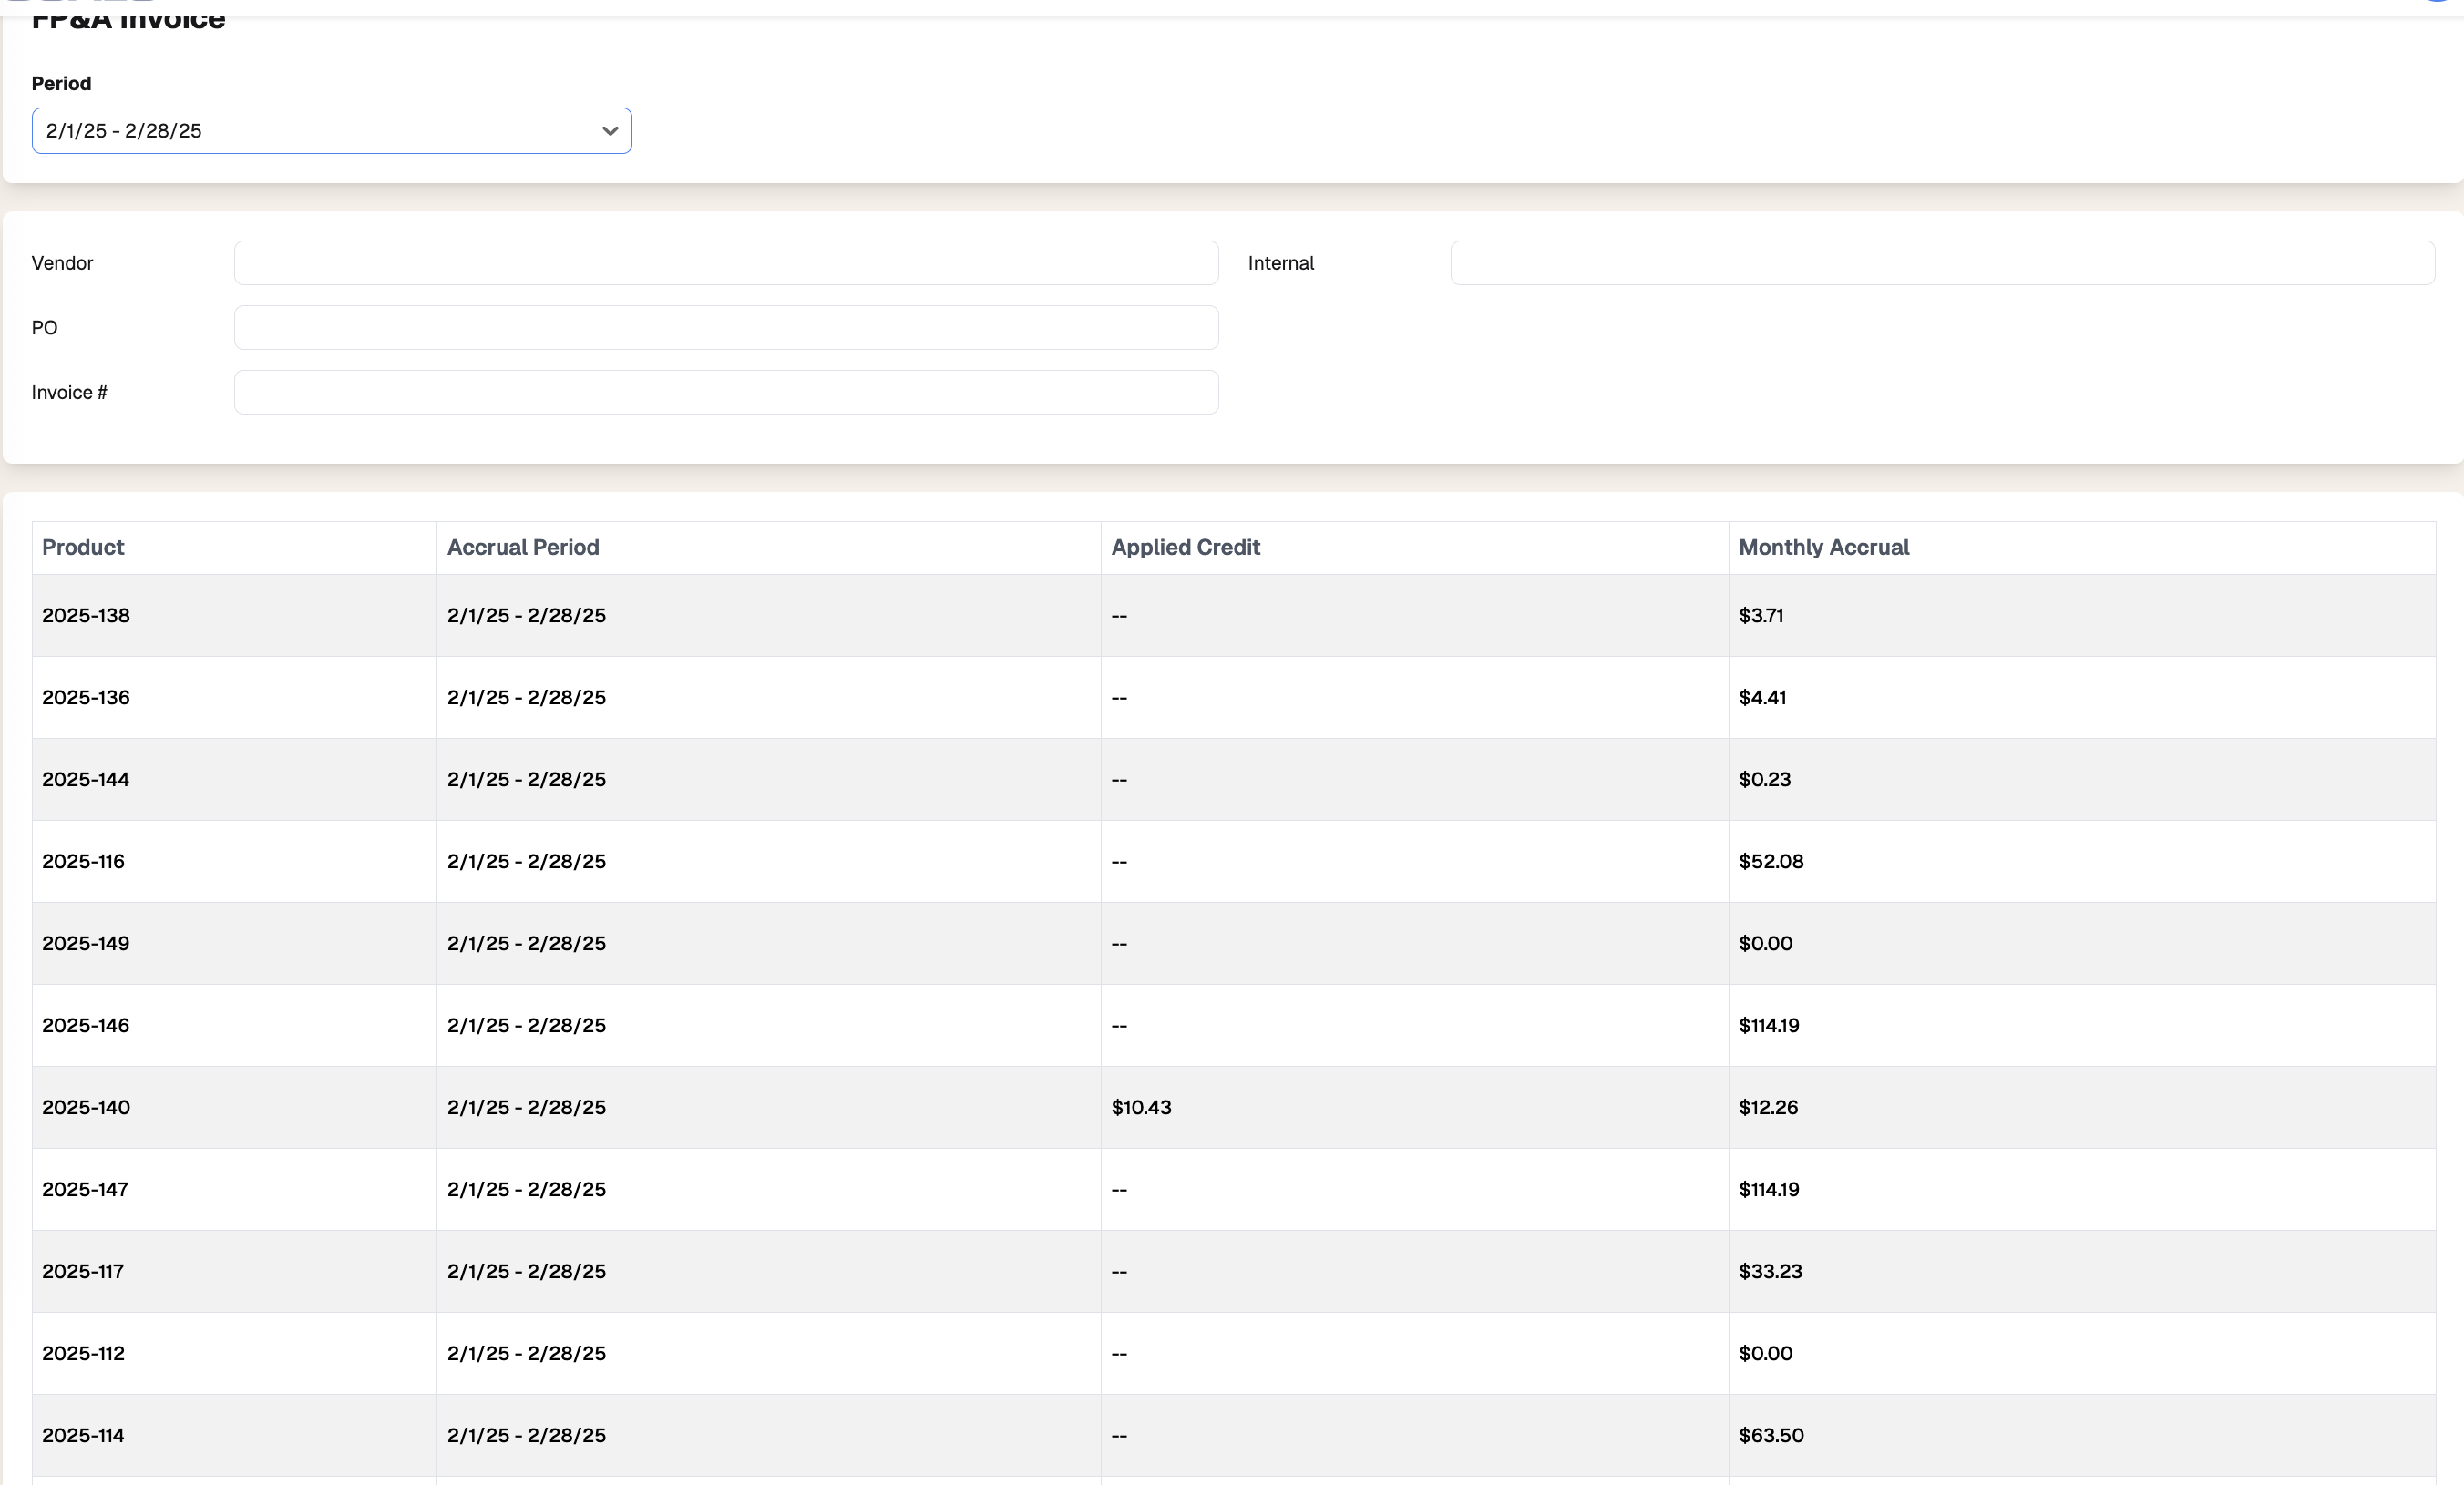Click the Internal input field
2464x1485 pixels.
pyautogui.click(x=1941, y=263)
